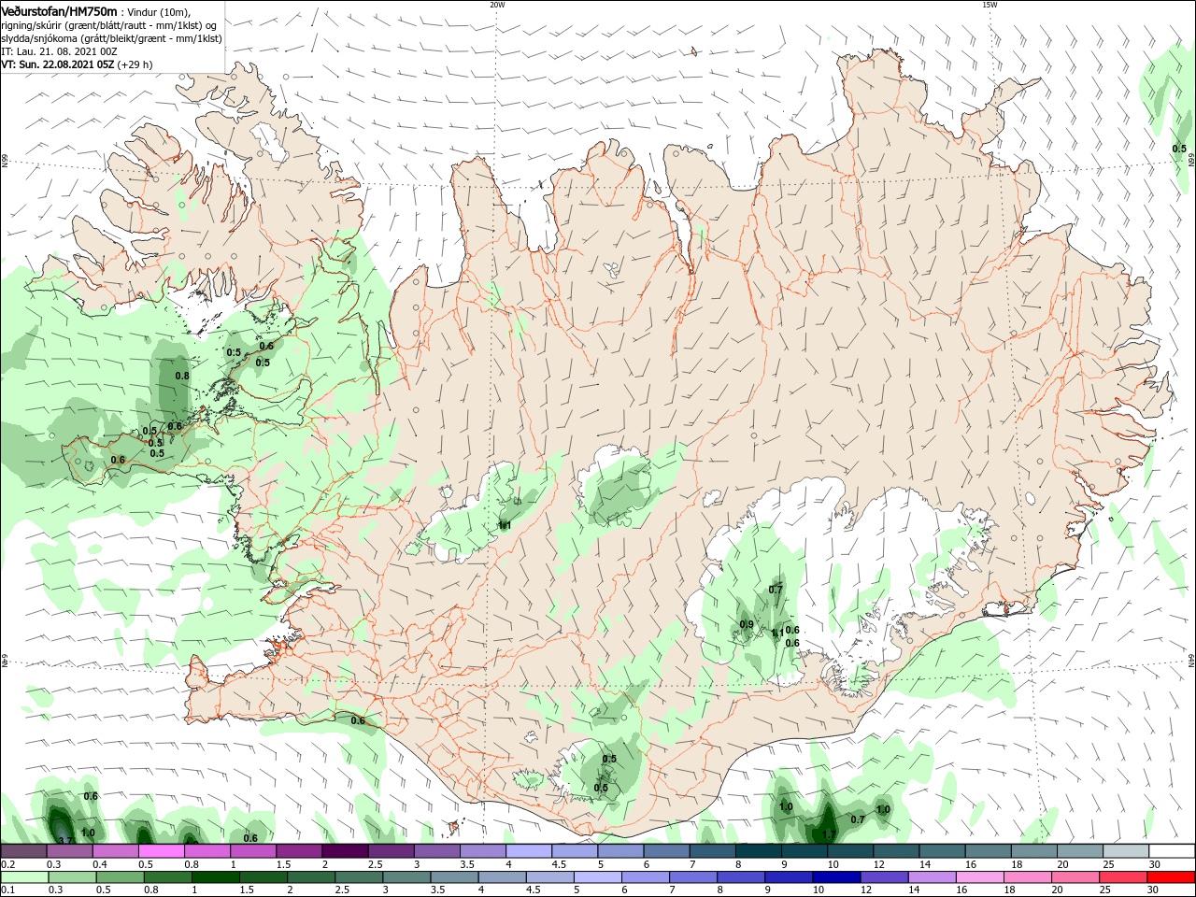
Task: Click the 3.7 rain value in the map's southwest corner
Action: (x=65, y=841)
